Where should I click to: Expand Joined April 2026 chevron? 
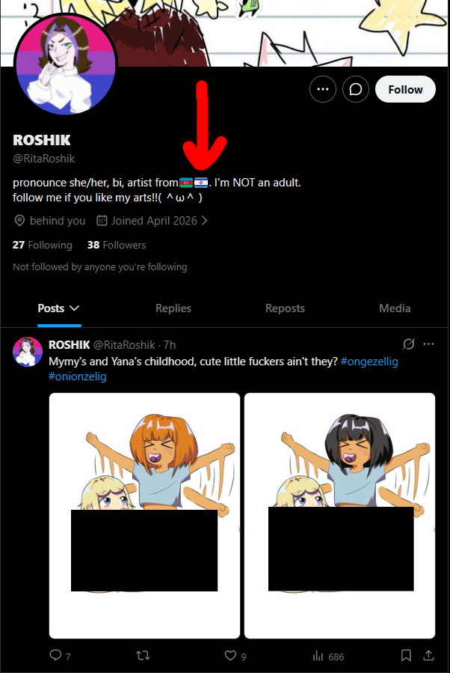204,220
